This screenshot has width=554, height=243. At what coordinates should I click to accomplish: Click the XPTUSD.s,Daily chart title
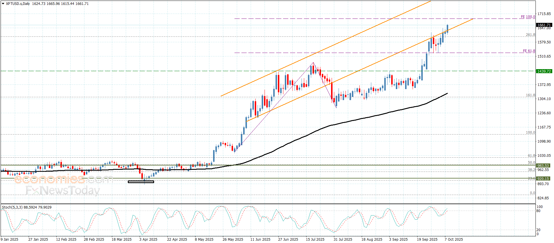[x=18, y=4]
